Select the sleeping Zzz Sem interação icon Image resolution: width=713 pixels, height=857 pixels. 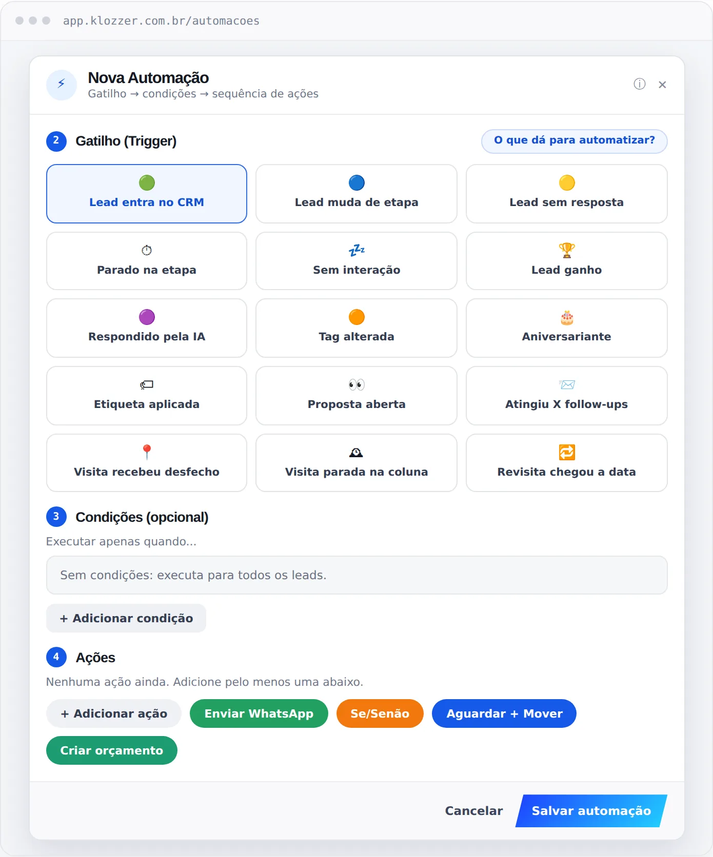coord(356,250)
